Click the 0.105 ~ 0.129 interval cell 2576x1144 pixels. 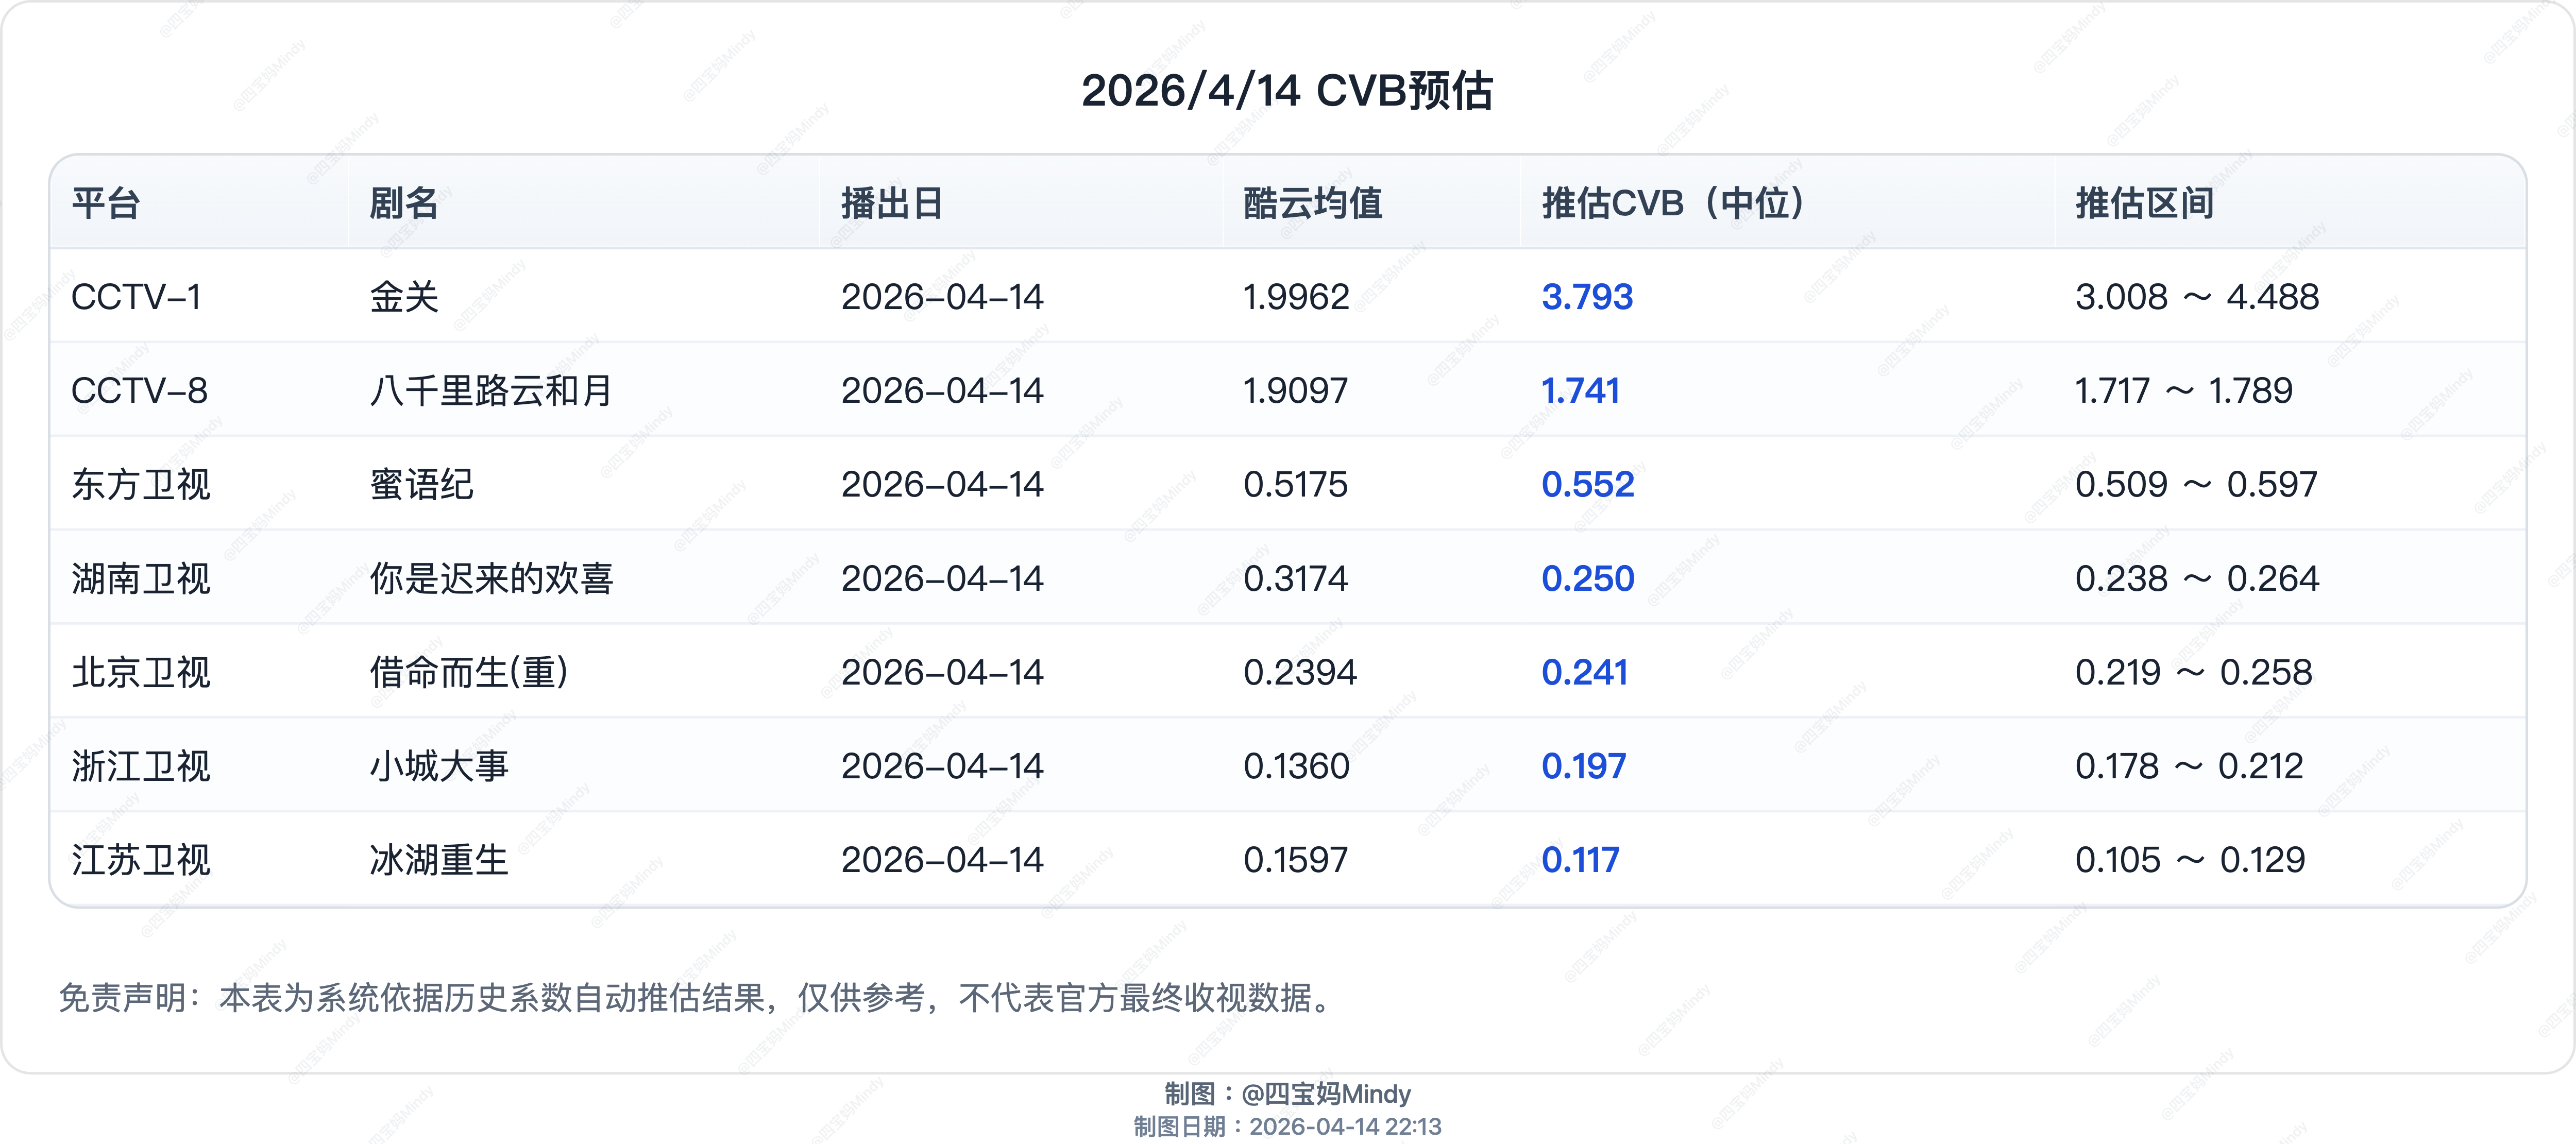click(2189, 860)
